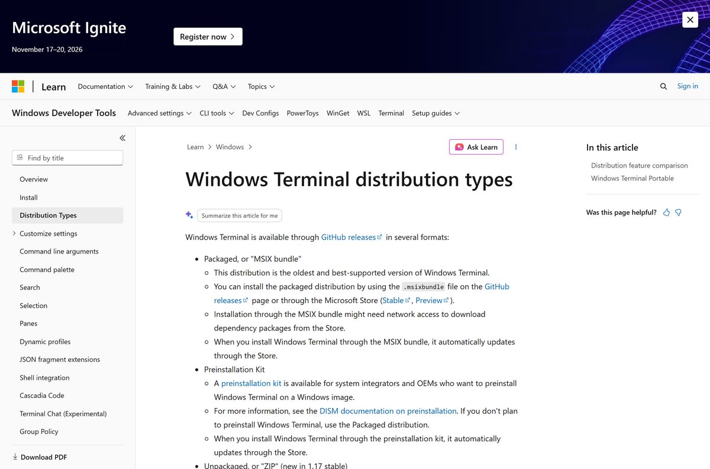Open Cascadia Code page
This screenshot has height=469, width=710.
[x=42, y=396]
